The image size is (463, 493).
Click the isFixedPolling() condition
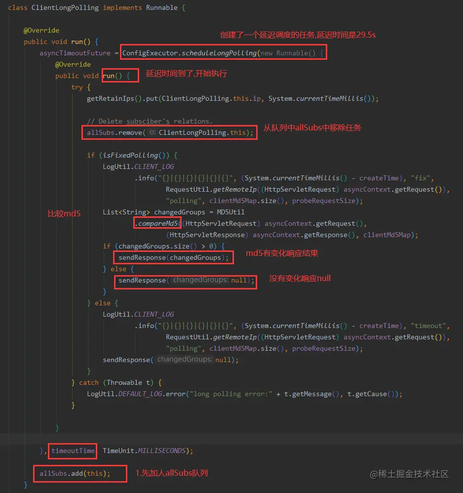pyautogui.click(x=136, y=155)
